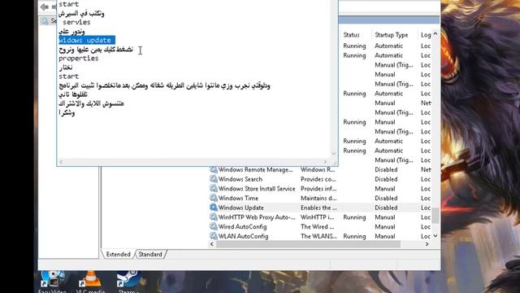Click the services list horizontal scroll left arrow
The width and height of the screenshot is (520, 293).
pos(212,244)
